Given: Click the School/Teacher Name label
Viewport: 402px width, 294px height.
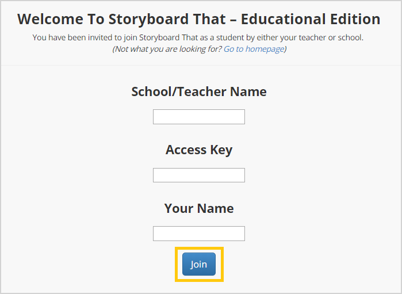Looking at the screenshot, I should [x=199, y=91].
